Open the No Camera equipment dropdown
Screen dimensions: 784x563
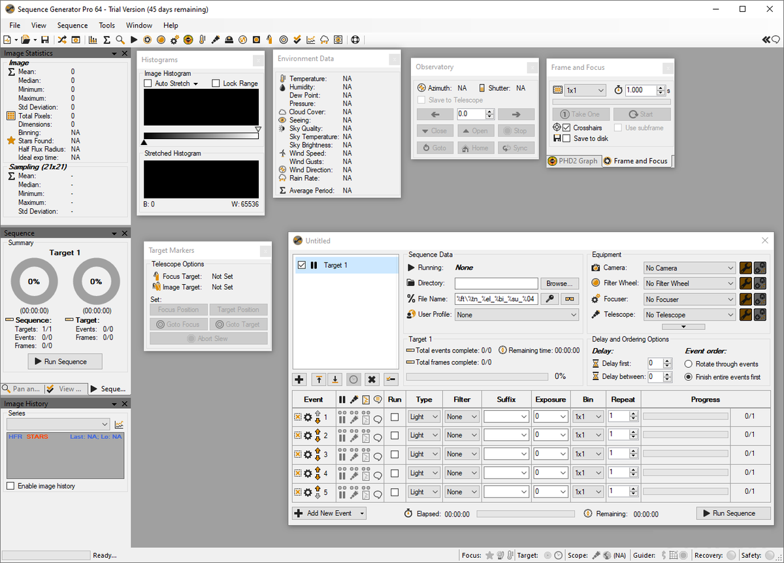689,268
